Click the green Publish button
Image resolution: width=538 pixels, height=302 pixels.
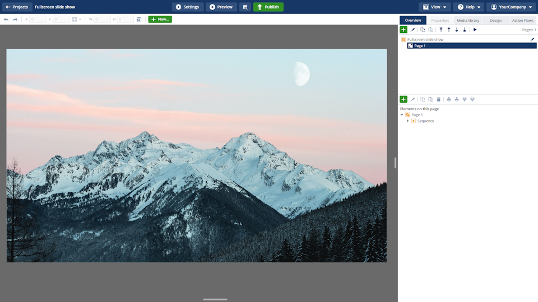[x=268, y=7]
